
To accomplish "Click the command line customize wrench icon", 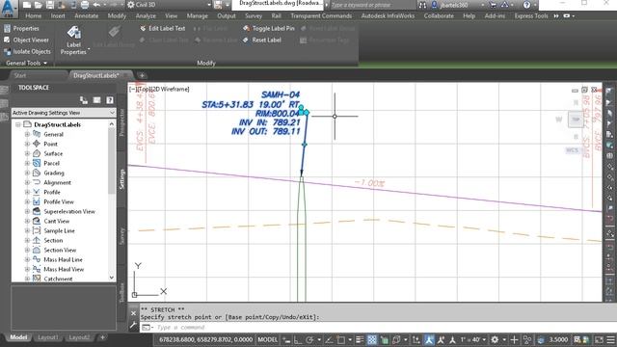I will (133, 326).
